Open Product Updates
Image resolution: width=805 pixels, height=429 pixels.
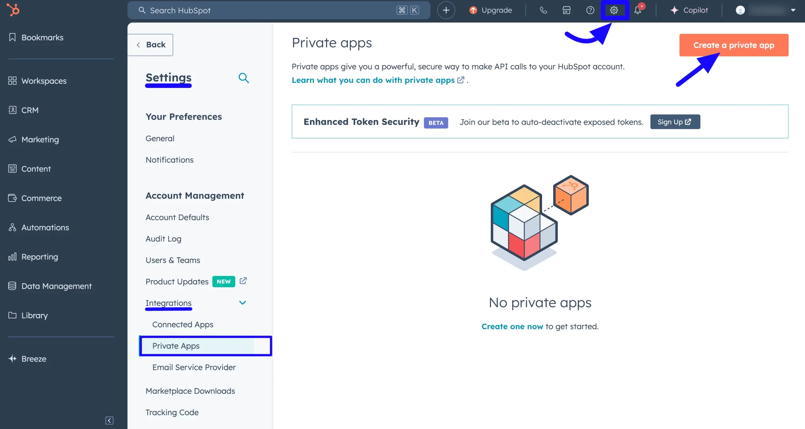pos(177,282)
